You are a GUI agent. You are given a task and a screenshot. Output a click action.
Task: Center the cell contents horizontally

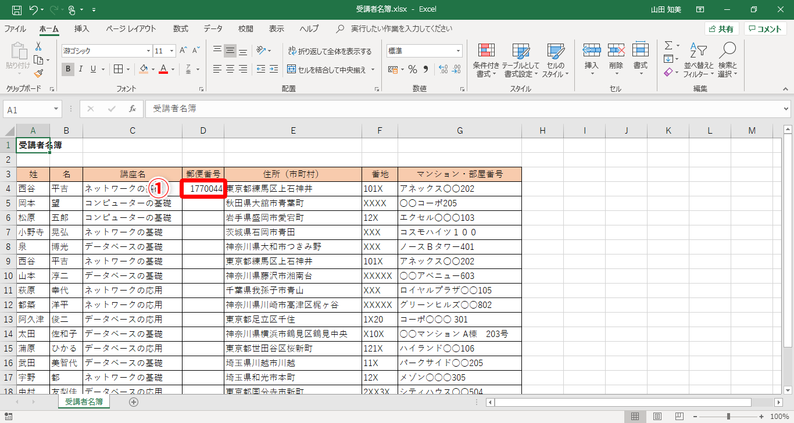pyautogui.click(x=231, y=69)
